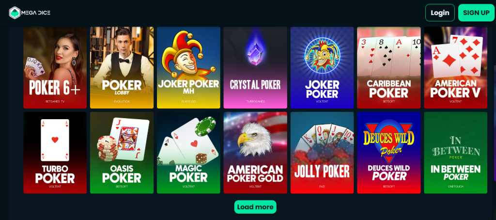The width and height of the screenshot is (496, 220).
Task: Launch American Poker V tile
Action: click(455, 67)
